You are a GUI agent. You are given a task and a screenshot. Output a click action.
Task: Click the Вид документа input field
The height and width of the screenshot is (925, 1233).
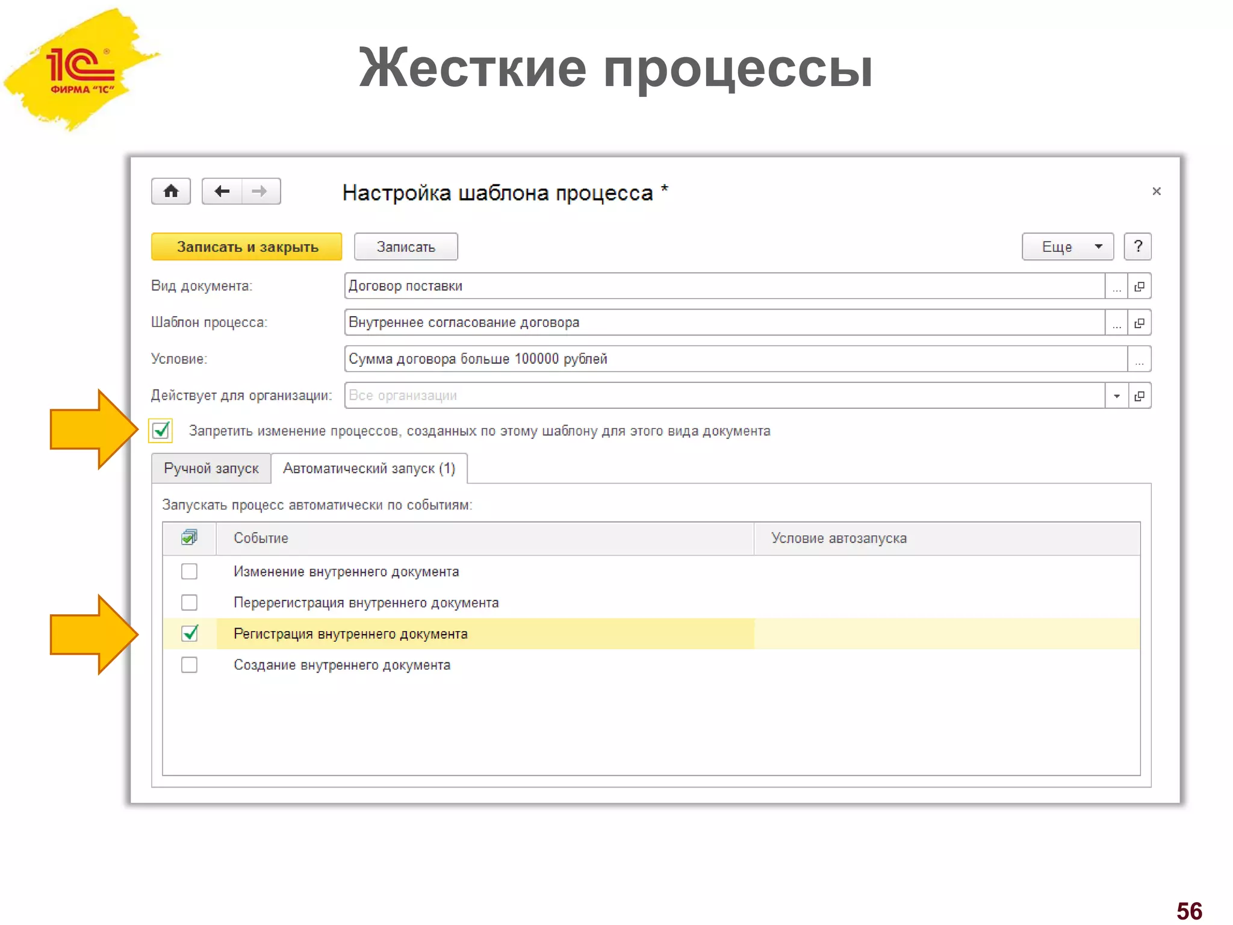click(x=724, y=286)
